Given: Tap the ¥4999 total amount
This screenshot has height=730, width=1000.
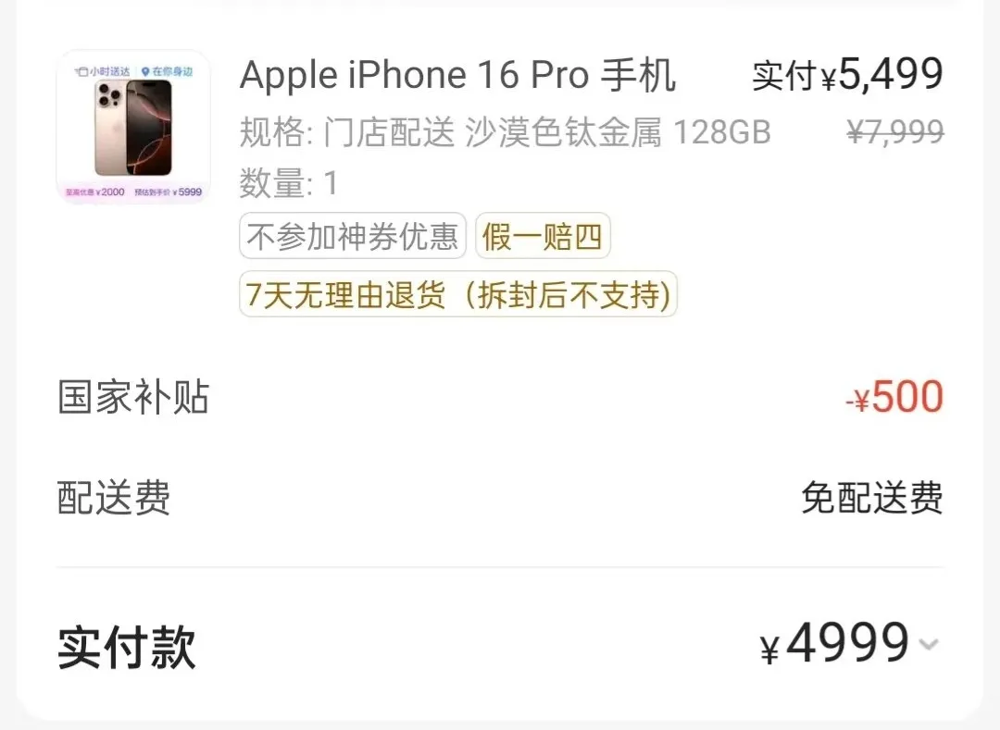Looking at the screenshot, I should (835, 643).
